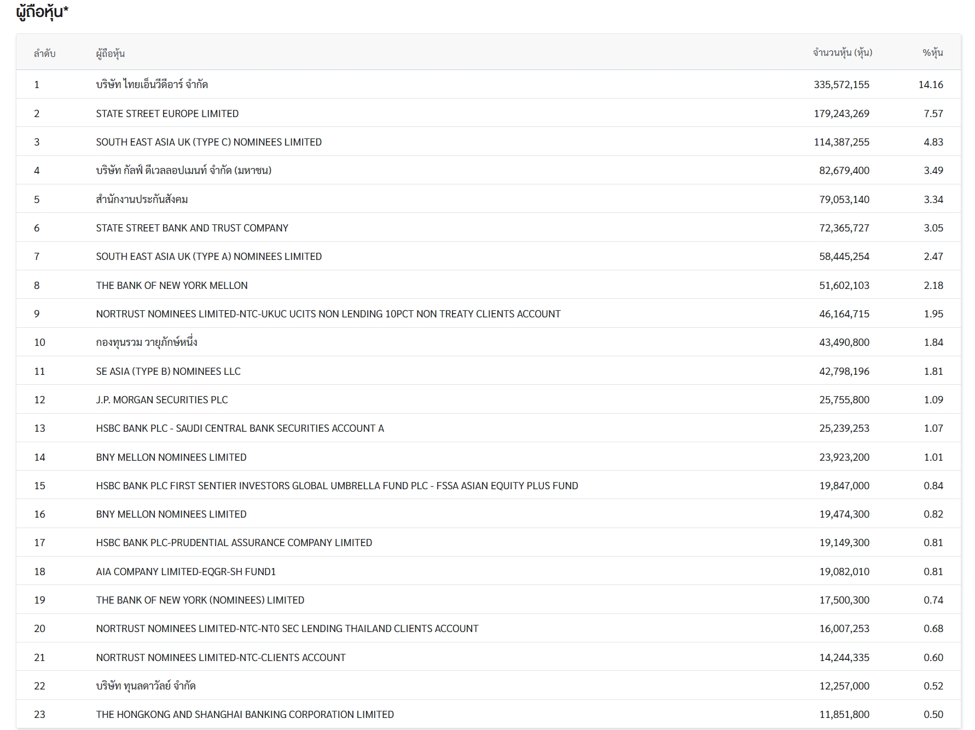Click SOUTH EAST ASIA UK (TYPE A) NOMINEES LIMITED
975x730 pixels.
coord(209,256)
